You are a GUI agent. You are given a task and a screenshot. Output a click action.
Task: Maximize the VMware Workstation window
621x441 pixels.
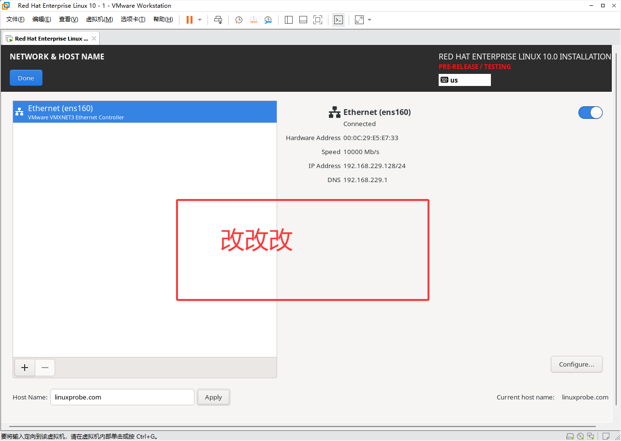pos(603,5)
